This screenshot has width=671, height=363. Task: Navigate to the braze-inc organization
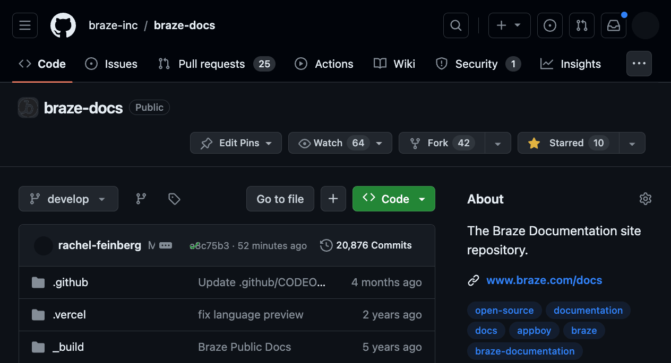point(113,25)
